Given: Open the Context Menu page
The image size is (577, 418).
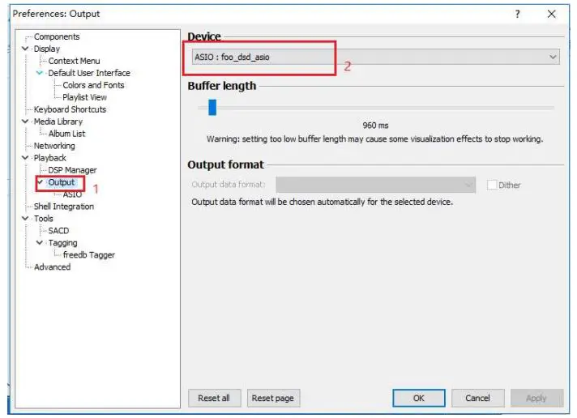Looking at the screenshot, I should coord(74,61).
